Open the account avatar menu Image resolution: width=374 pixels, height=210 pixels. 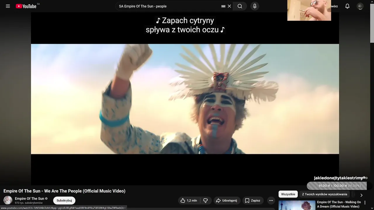[x=360, y=6]
